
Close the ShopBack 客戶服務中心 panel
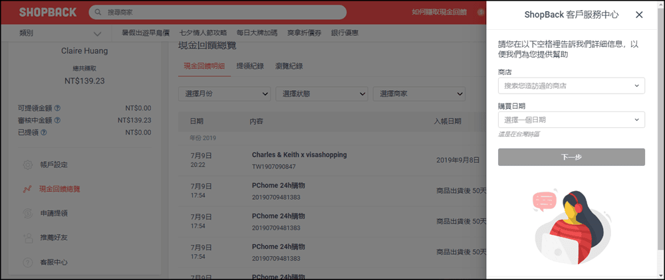point(639,15)
